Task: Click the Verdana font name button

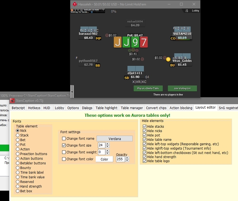Action: [115, 139]
